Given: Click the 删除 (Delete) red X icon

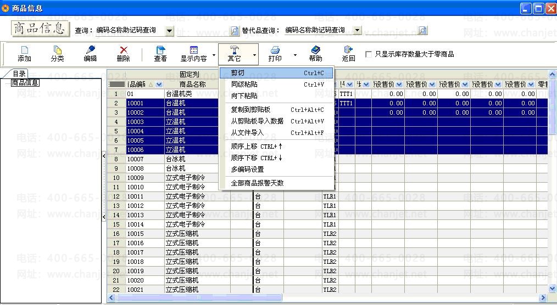Looking at the screenshot, I should click(x=123, y=54).
